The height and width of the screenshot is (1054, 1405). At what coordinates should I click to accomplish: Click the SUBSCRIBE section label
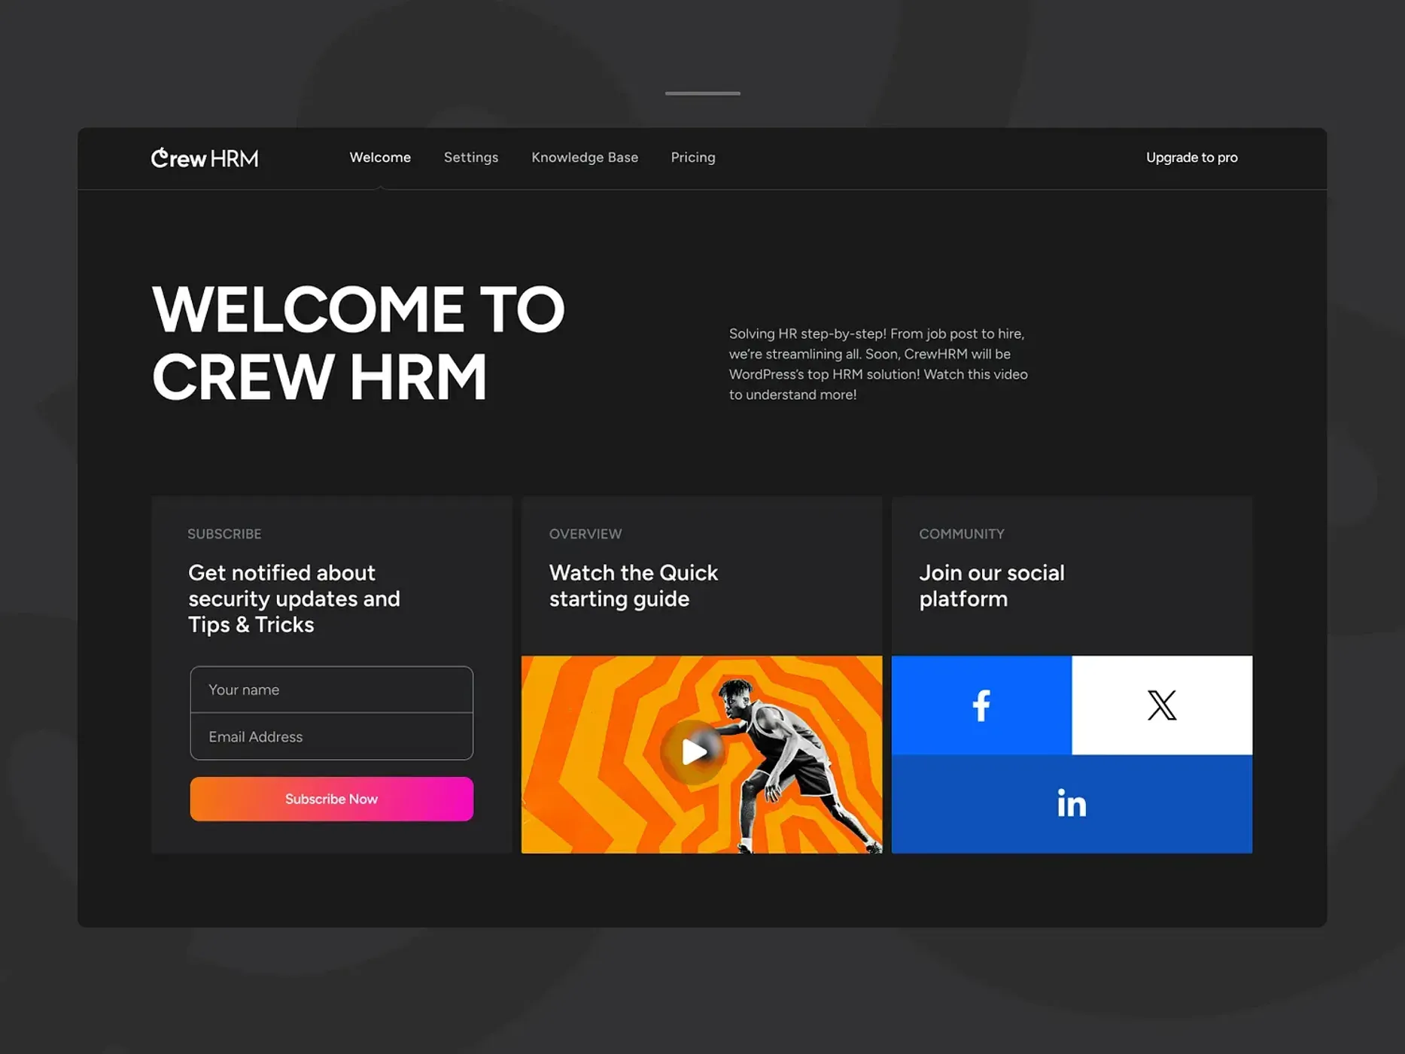[224, 534]
